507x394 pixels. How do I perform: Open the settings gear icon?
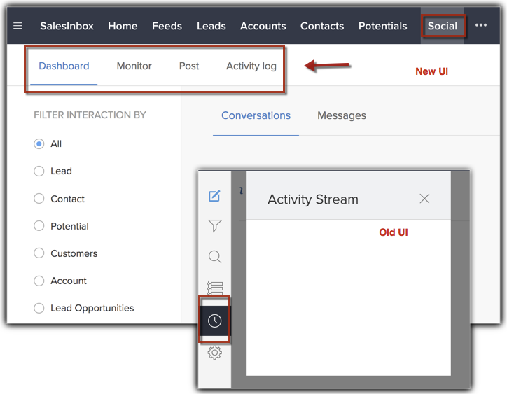215,353
